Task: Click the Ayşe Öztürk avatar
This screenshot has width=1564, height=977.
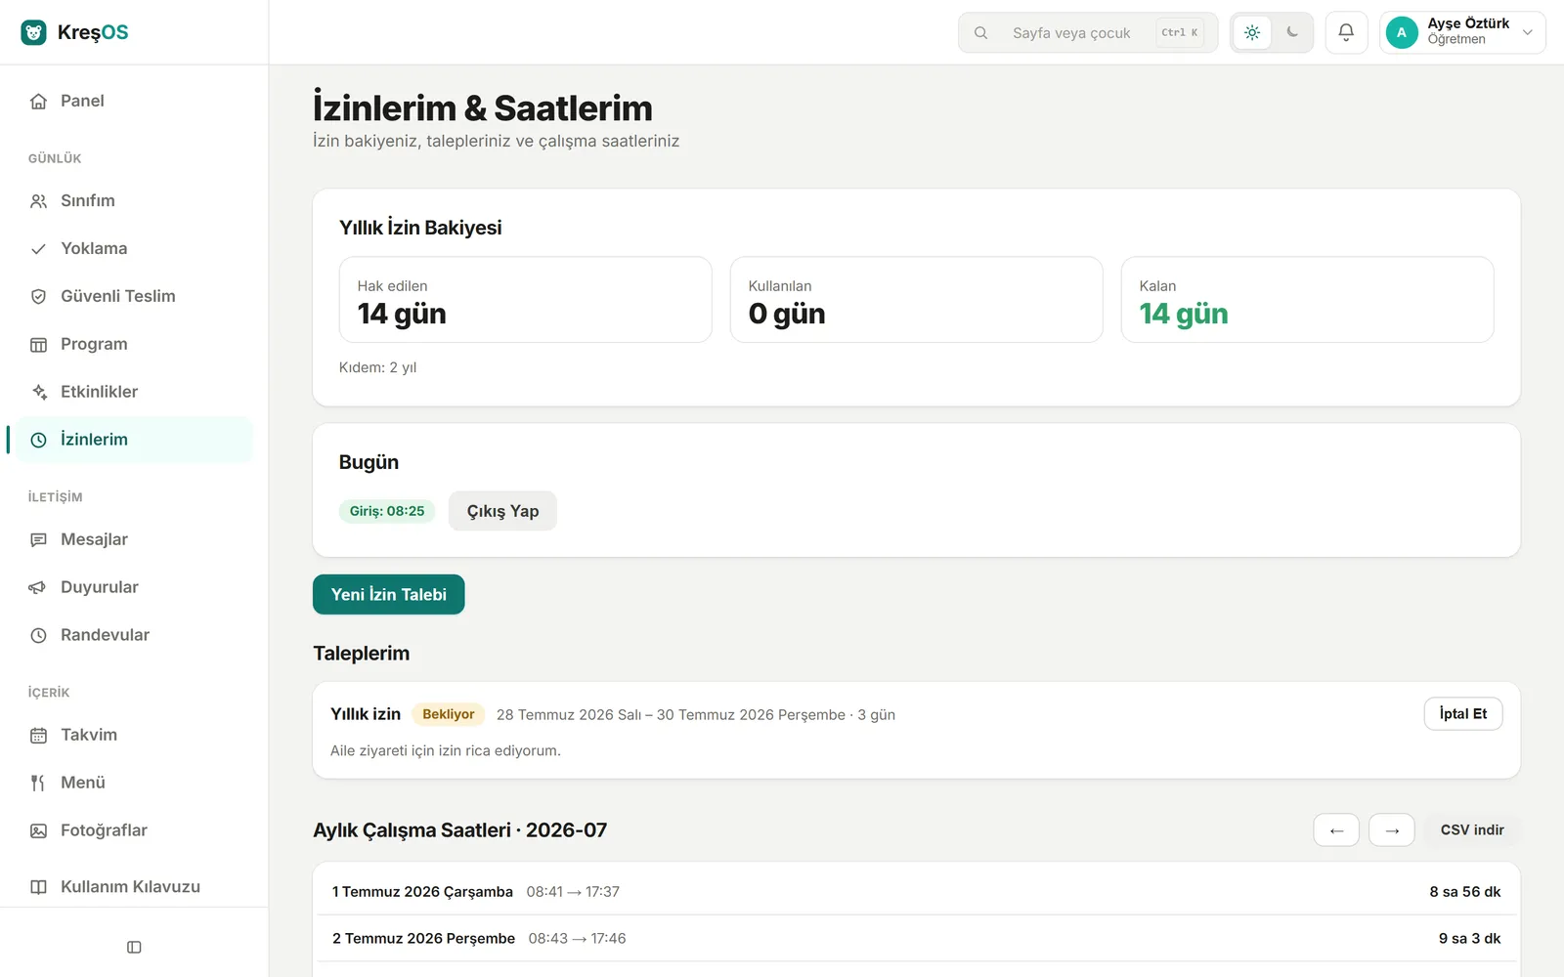Action: point(1402,32)
